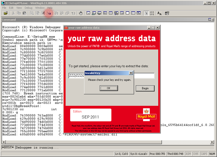Image resolution: width=217 pixels, height=157 pixels.
Task: Click horizontal scrollbar right arrow
Action: click(212, 142)
